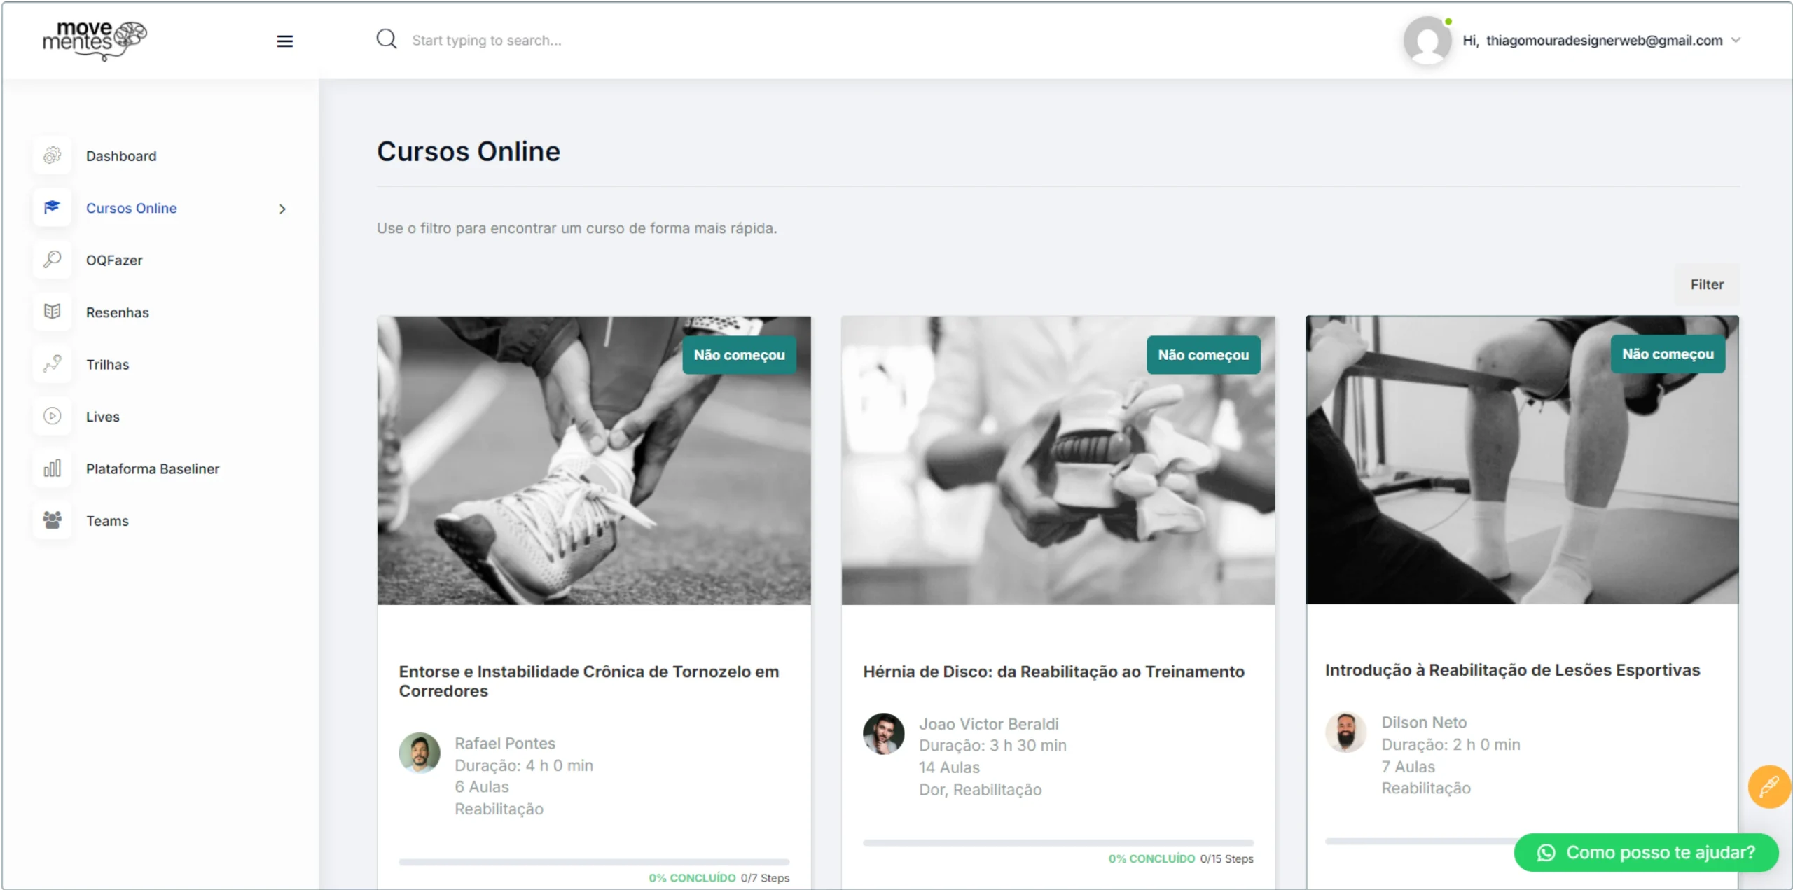This screenshot has height=890, width=1793.
Task: Open the spine model course thumbnail
Action: (1058, 460)
